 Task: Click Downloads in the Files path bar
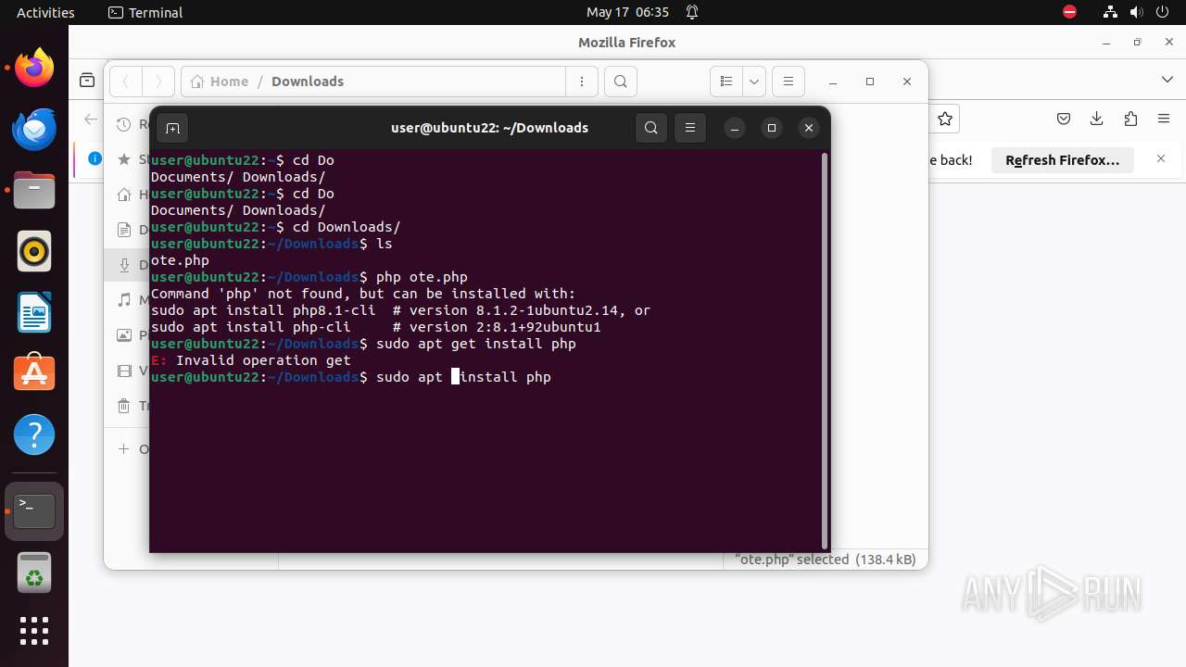click(x=308, y=82)
